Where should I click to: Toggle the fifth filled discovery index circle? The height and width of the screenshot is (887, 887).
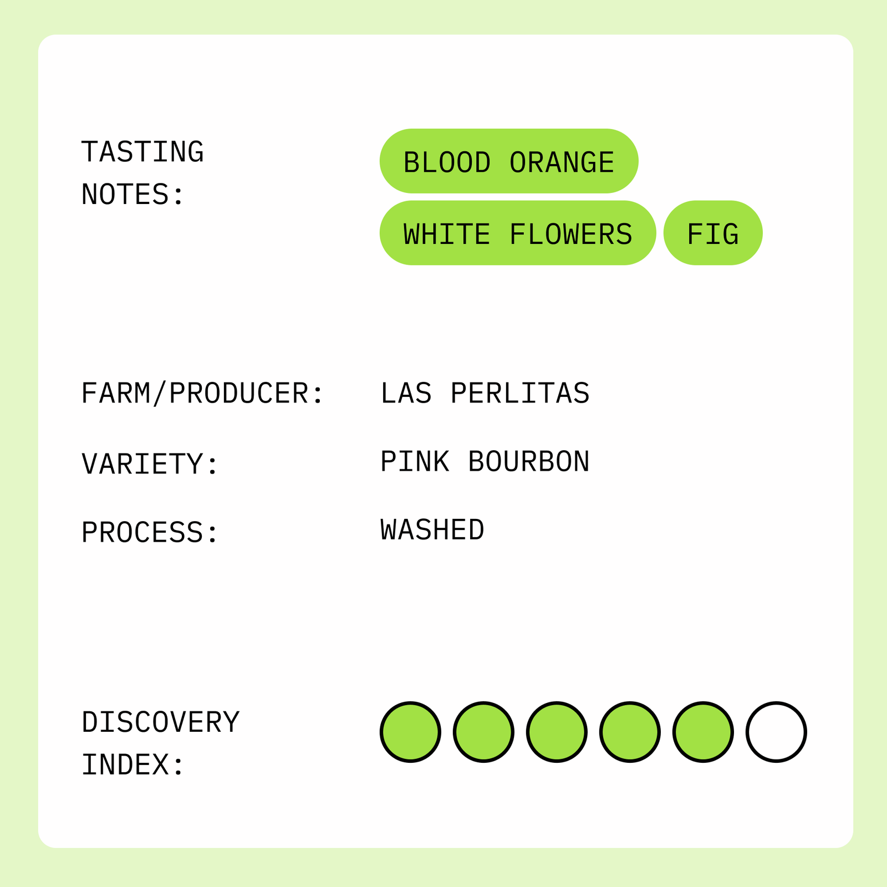click(x=703, y=732)
